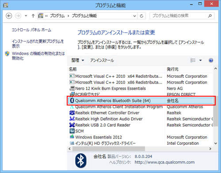Click the Realtek USB 2.0 Card Reader icon
Screen dimensions: 221x173
click(72, 125)
